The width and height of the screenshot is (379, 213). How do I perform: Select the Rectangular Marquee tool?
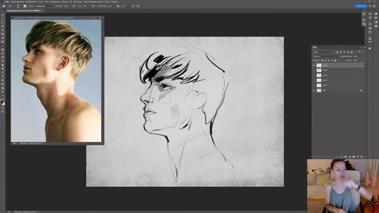(x=2, y=18)
